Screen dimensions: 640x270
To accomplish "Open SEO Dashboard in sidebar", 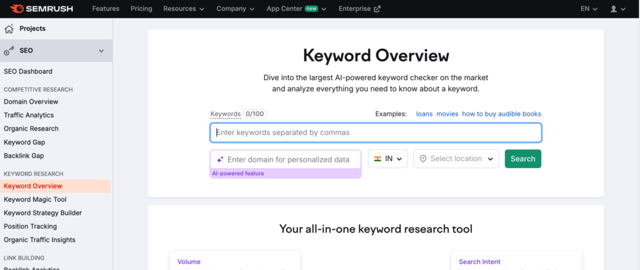I will [x=28, y=71].
